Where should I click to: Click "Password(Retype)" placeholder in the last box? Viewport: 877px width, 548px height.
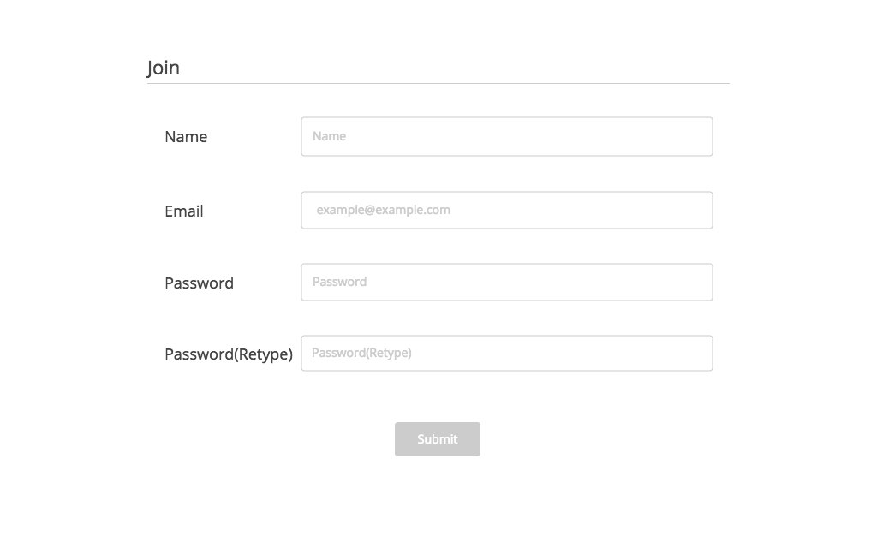(361, 353)
